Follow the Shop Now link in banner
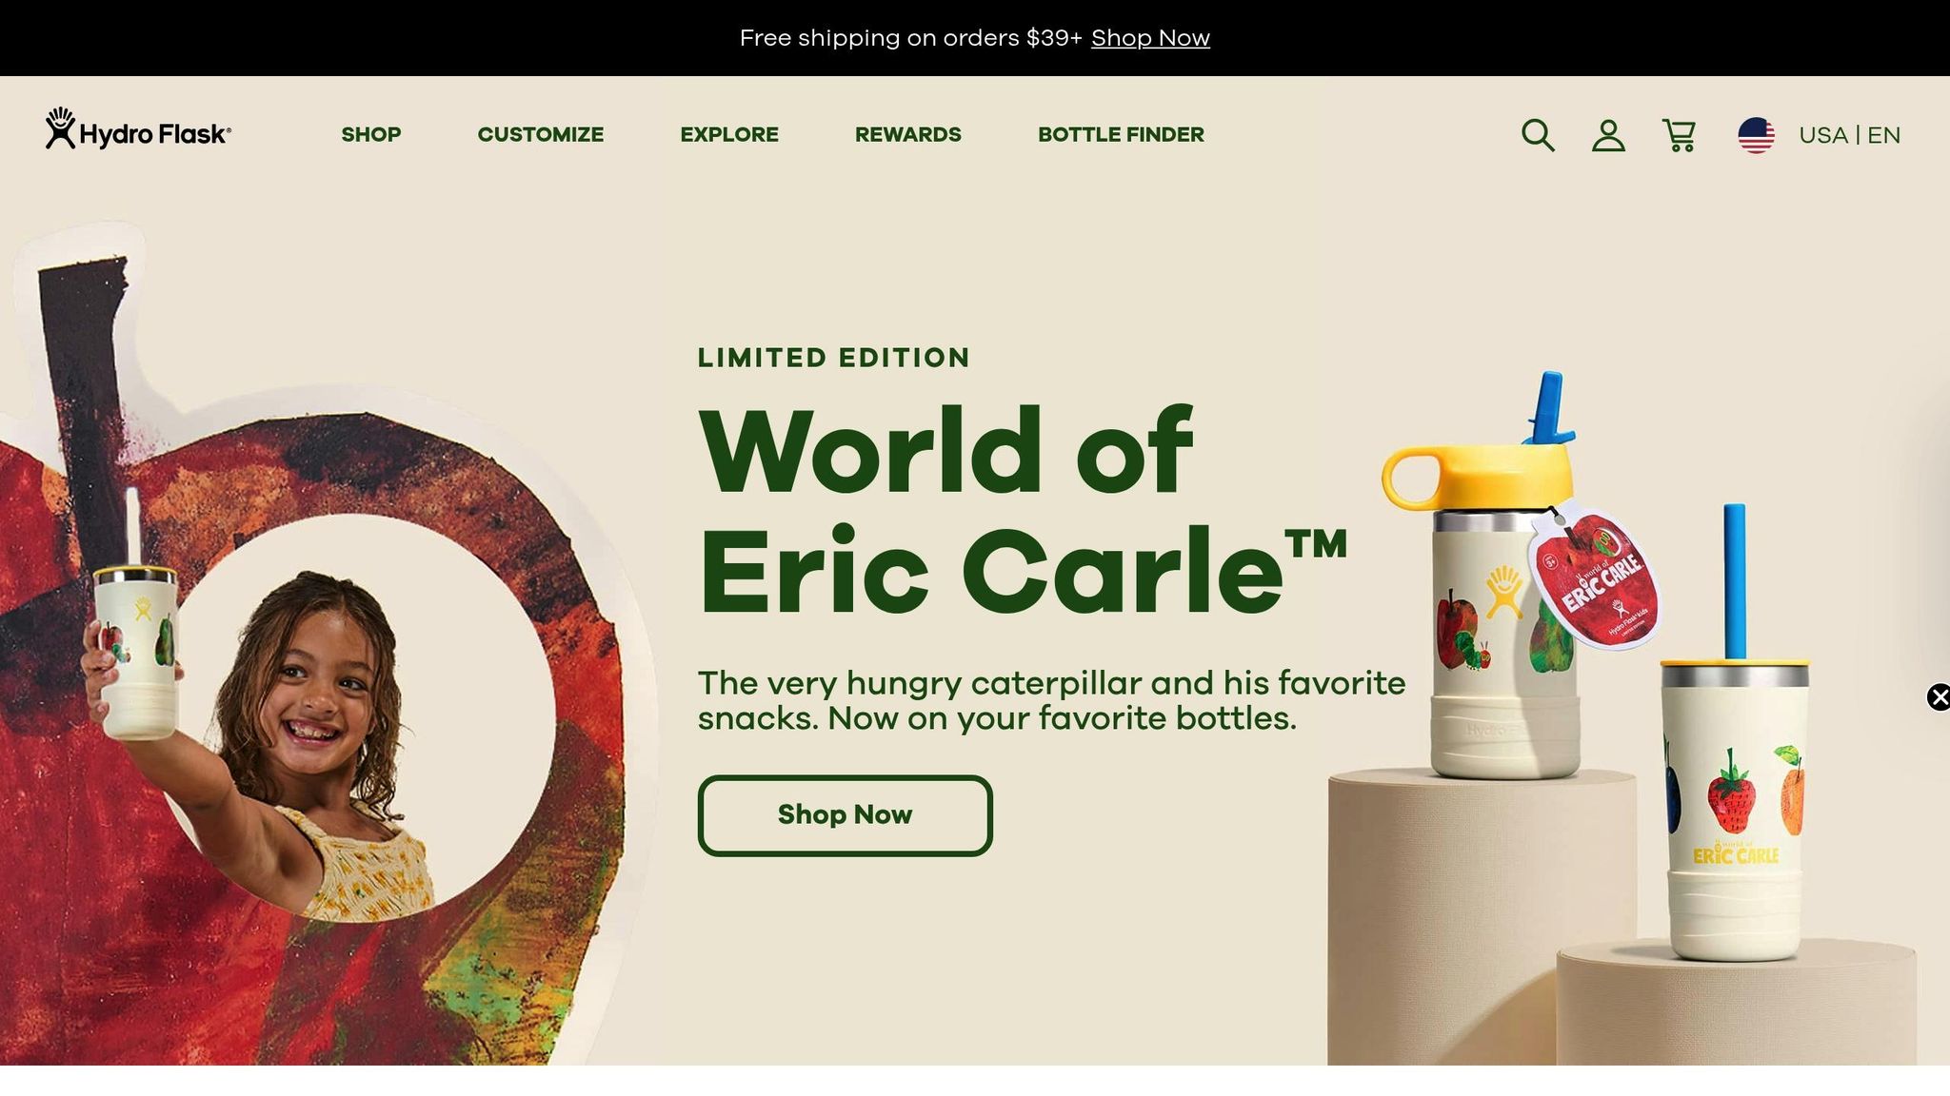This screenshot has height=1096, width=1950. coord(1150,38)
